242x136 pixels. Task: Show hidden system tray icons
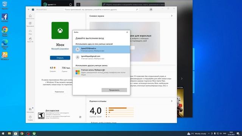tap(209, 133)
